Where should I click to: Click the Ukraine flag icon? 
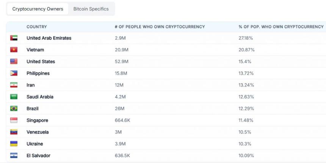pos(14,144)
